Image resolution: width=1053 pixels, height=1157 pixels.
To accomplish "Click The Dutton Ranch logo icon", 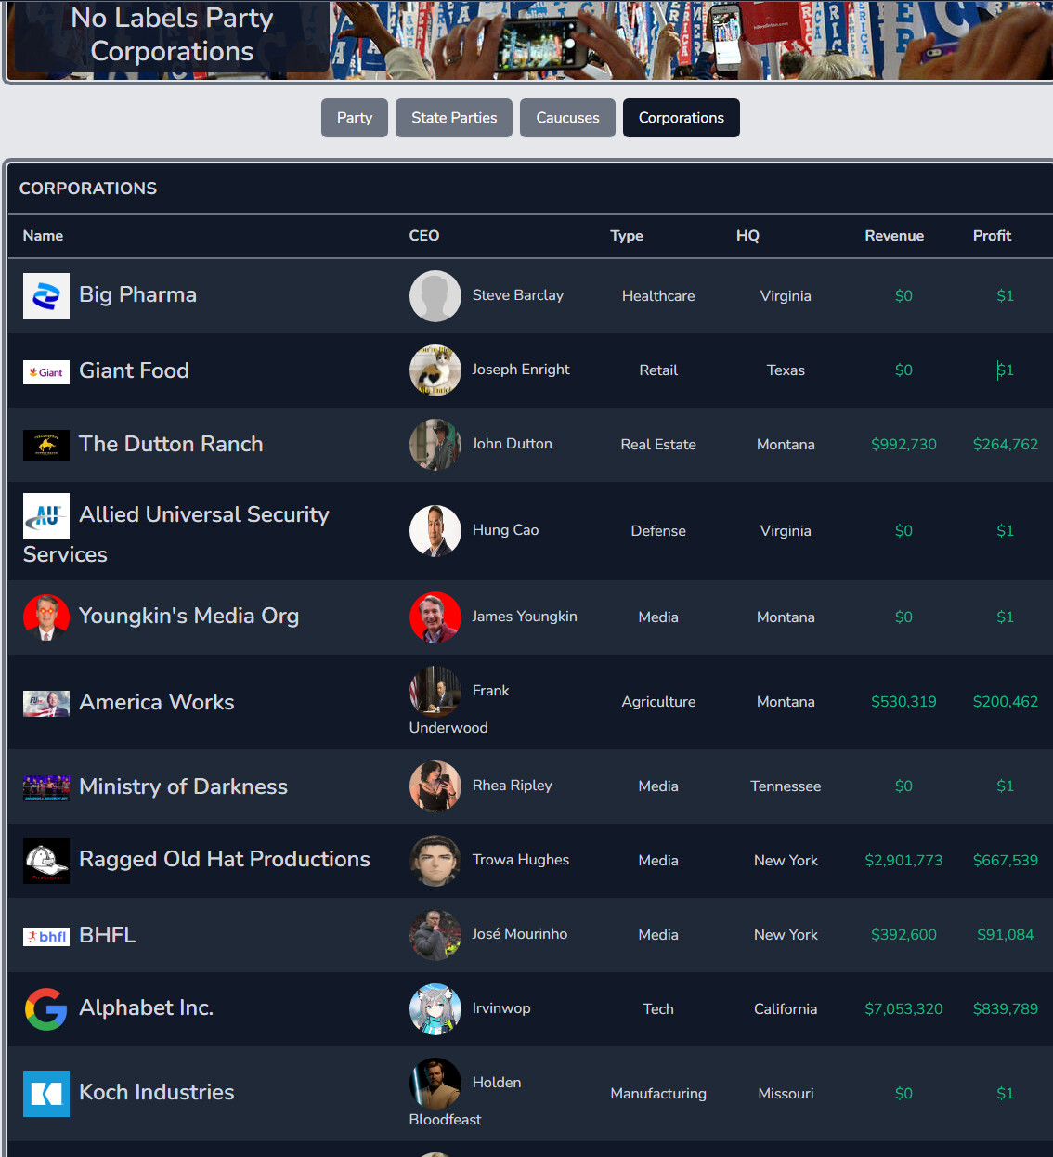I will coord(46,445).
